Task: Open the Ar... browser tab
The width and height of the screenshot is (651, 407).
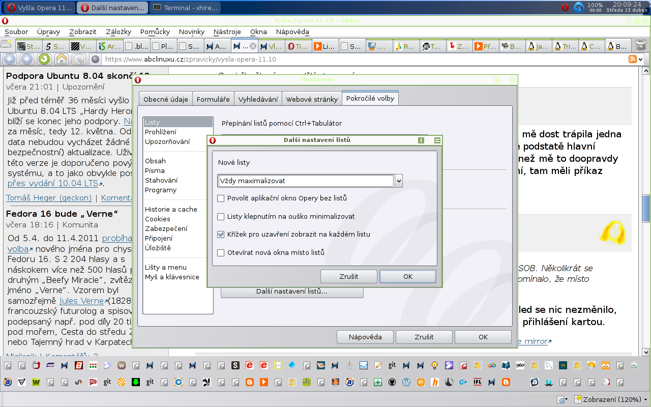Action: pyautogui.click(x=110, y=46)
